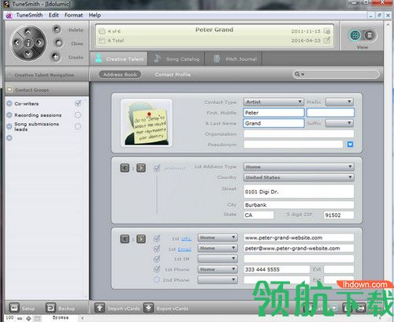Click the search magnifier icon

click(297, 74)
